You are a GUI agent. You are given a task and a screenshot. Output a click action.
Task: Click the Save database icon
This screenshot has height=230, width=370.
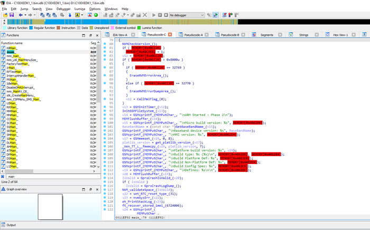coord(11,15)
